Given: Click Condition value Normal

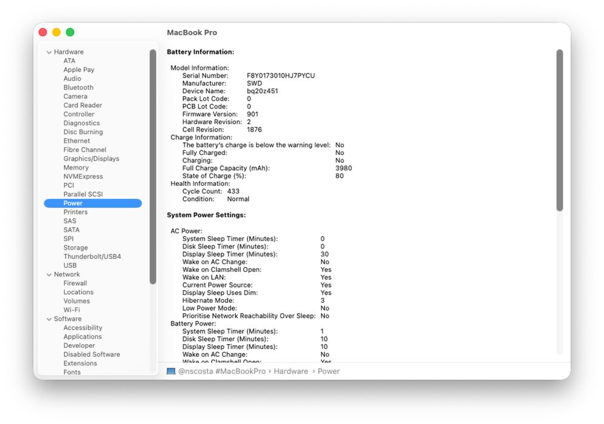Looking at the screenshot, I should coord(238,199).
